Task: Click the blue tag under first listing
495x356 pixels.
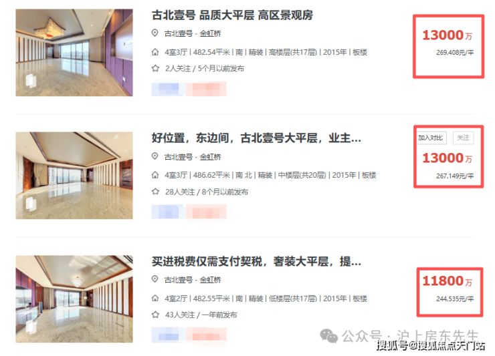Action: [167, 89]
